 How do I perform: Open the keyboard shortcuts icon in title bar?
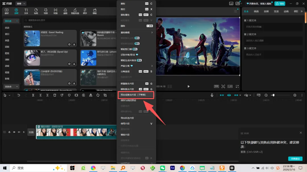click(231, 3)
